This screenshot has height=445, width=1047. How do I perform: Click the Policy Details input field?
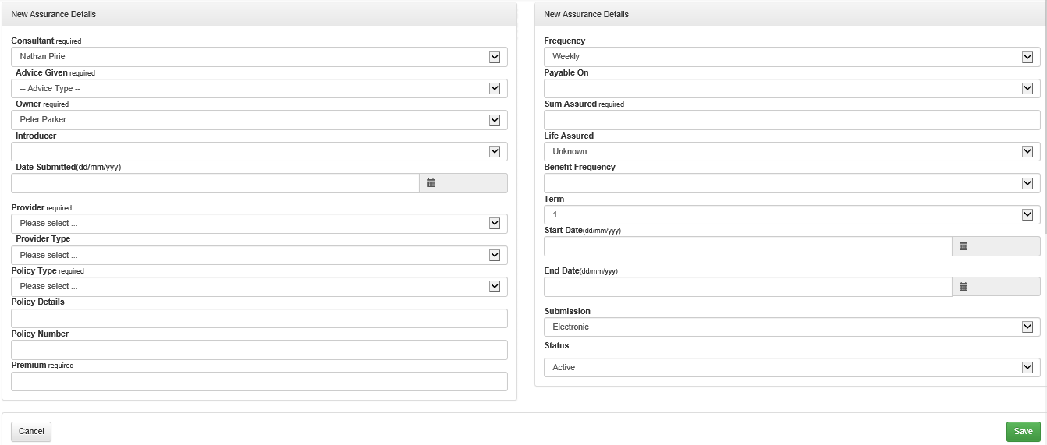click(259, 319)
